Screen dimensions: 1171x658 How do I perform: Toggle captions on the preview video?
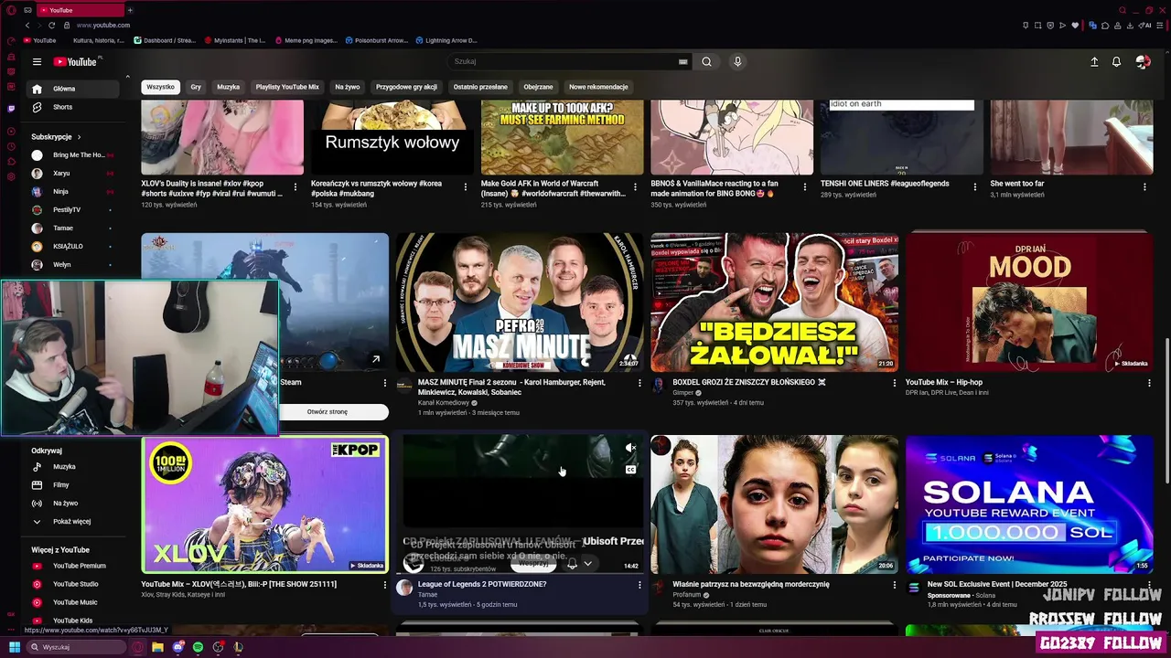630,470
